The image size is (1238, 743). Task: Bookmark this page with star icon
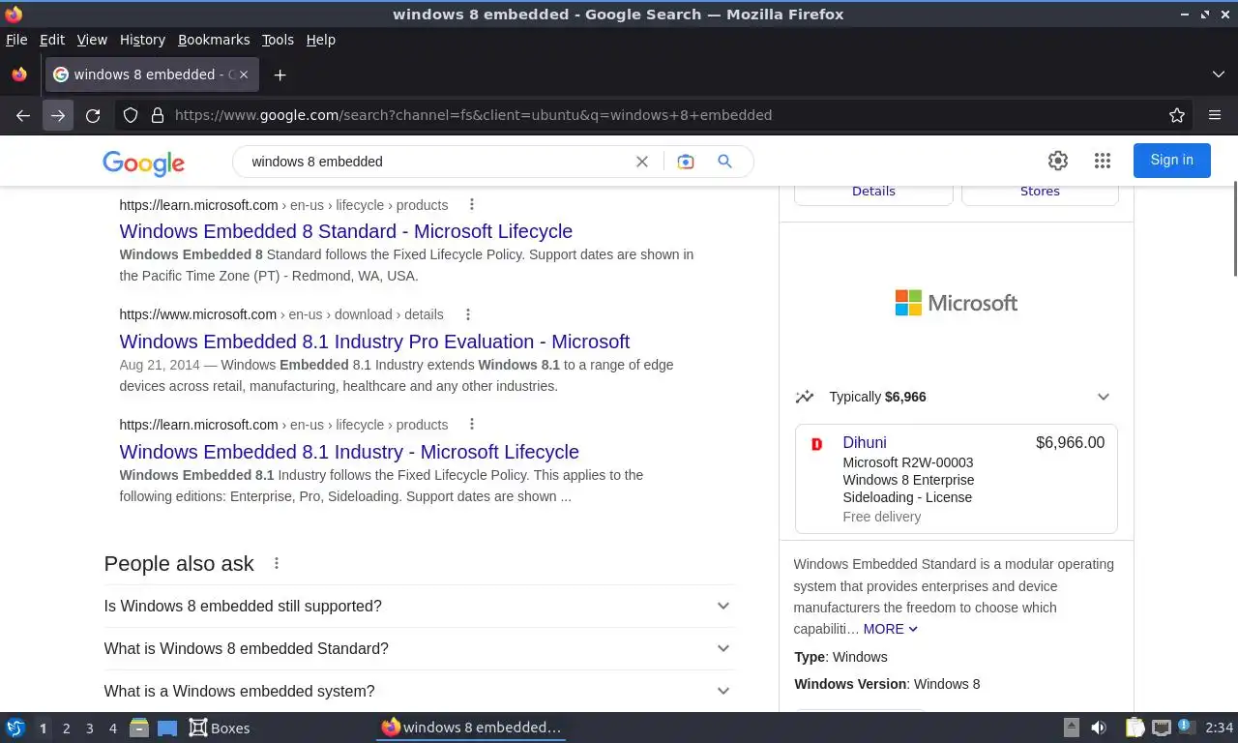(x=1177, y=115)
